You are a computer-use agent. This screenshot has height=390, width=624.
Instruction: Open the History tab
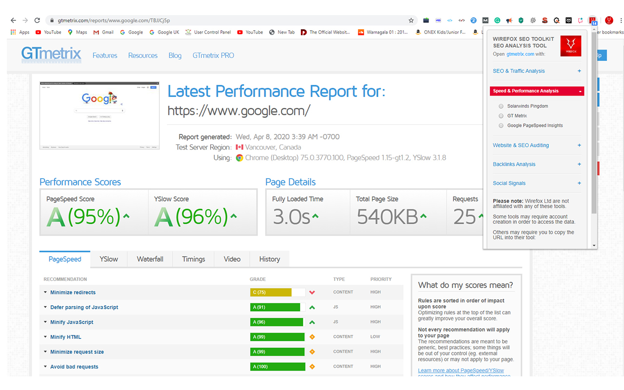[270, 259]
